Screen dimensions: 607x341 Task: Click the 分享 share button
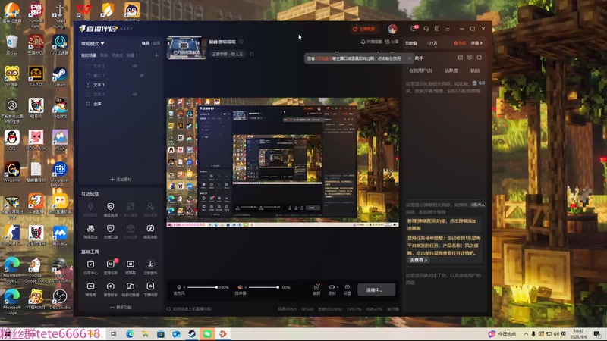(392, 42)
